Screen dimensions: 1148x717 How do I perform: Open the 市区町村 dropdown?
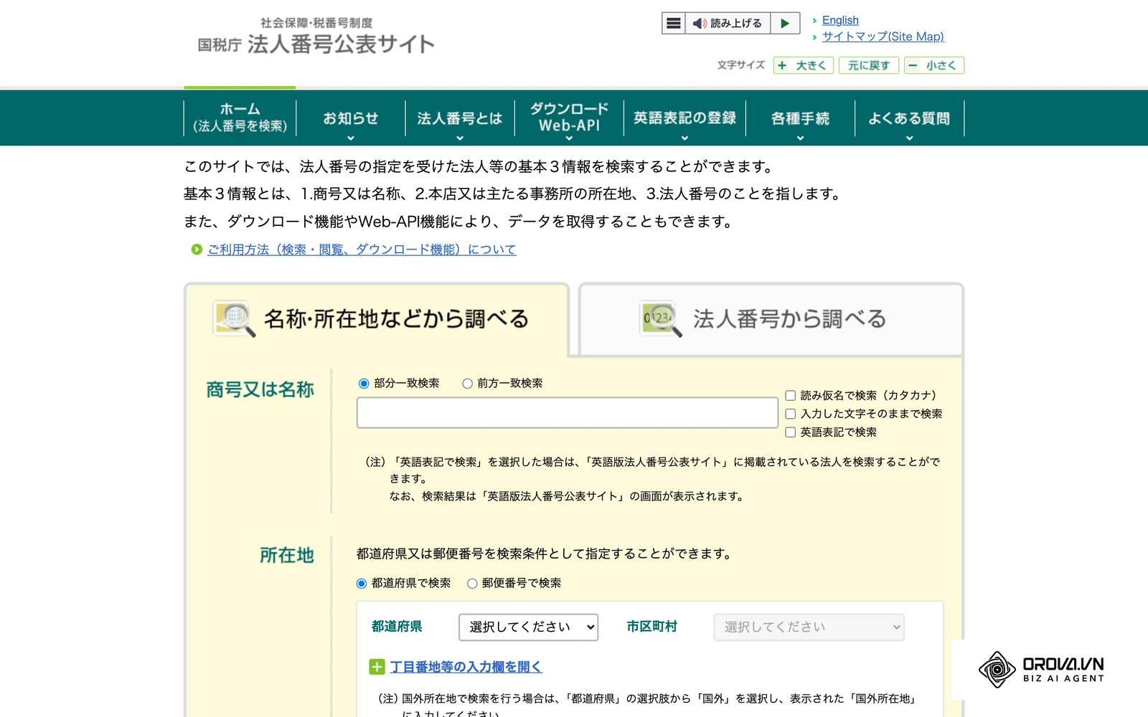pyautogui.click(x=809, y=627)
